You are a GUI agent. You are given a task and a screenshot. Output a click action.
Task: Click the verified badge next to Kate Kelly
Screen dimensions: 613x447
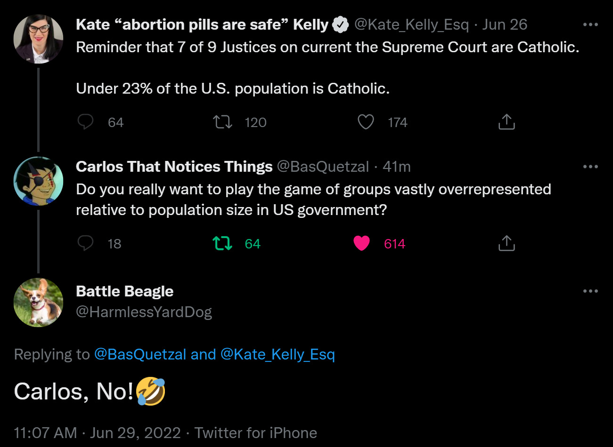tap(341, 25)
